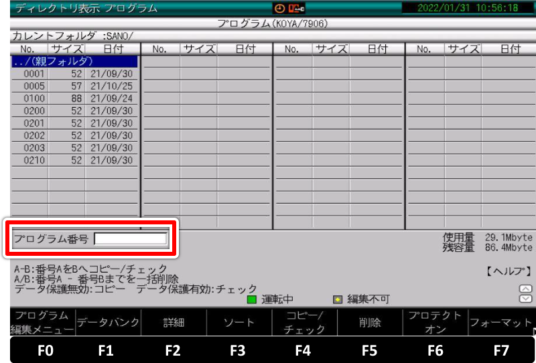Image resolution: width=536 pixels, height=363 pixels.
Task: Click the F5 key label
Action: tap(370, 351)
